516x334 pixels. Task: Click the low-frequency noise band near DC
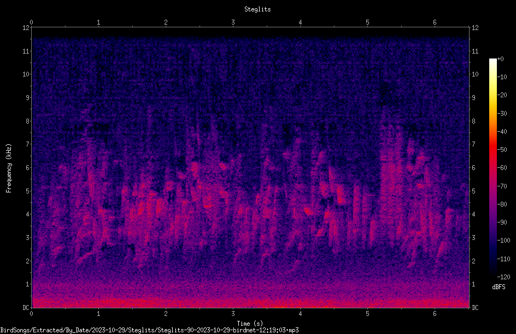pos(250,301)
